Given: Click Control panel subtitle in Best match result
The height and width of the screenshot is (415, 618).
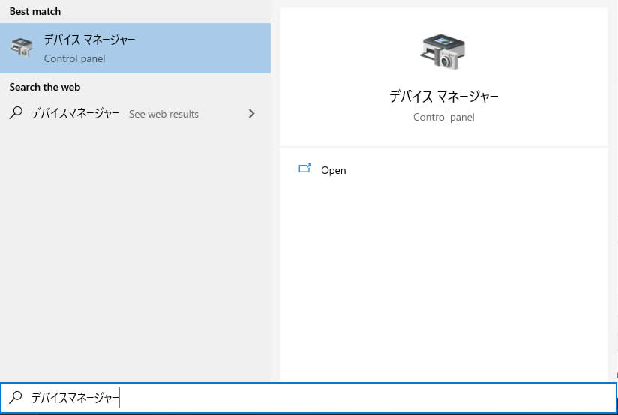Looking at the screenshot, I should coord(74,58).
